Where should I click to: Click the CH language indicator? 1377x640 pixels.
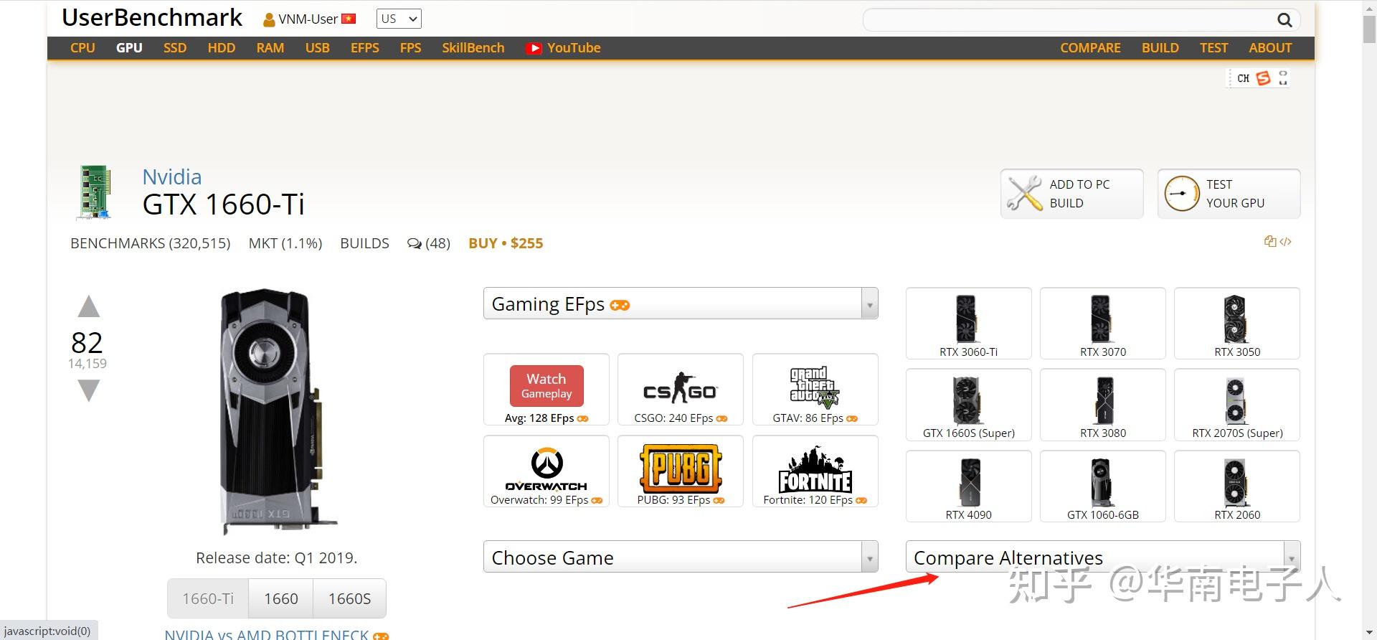(1243, 78)
